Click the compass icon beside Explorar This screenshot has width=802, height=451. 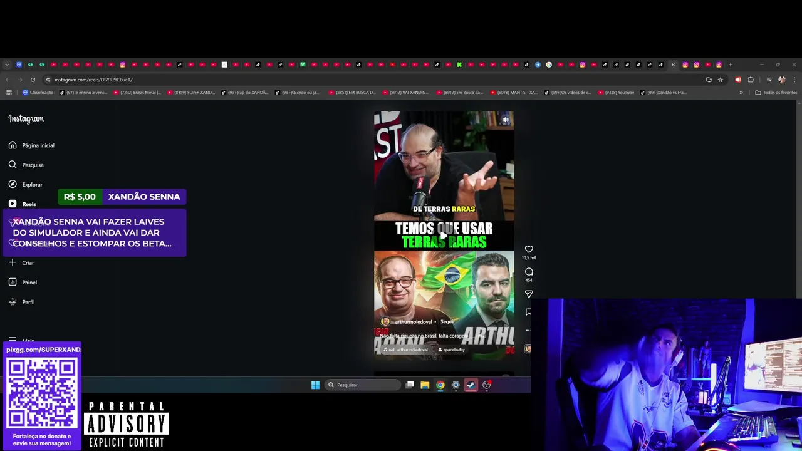click(13, 184)
